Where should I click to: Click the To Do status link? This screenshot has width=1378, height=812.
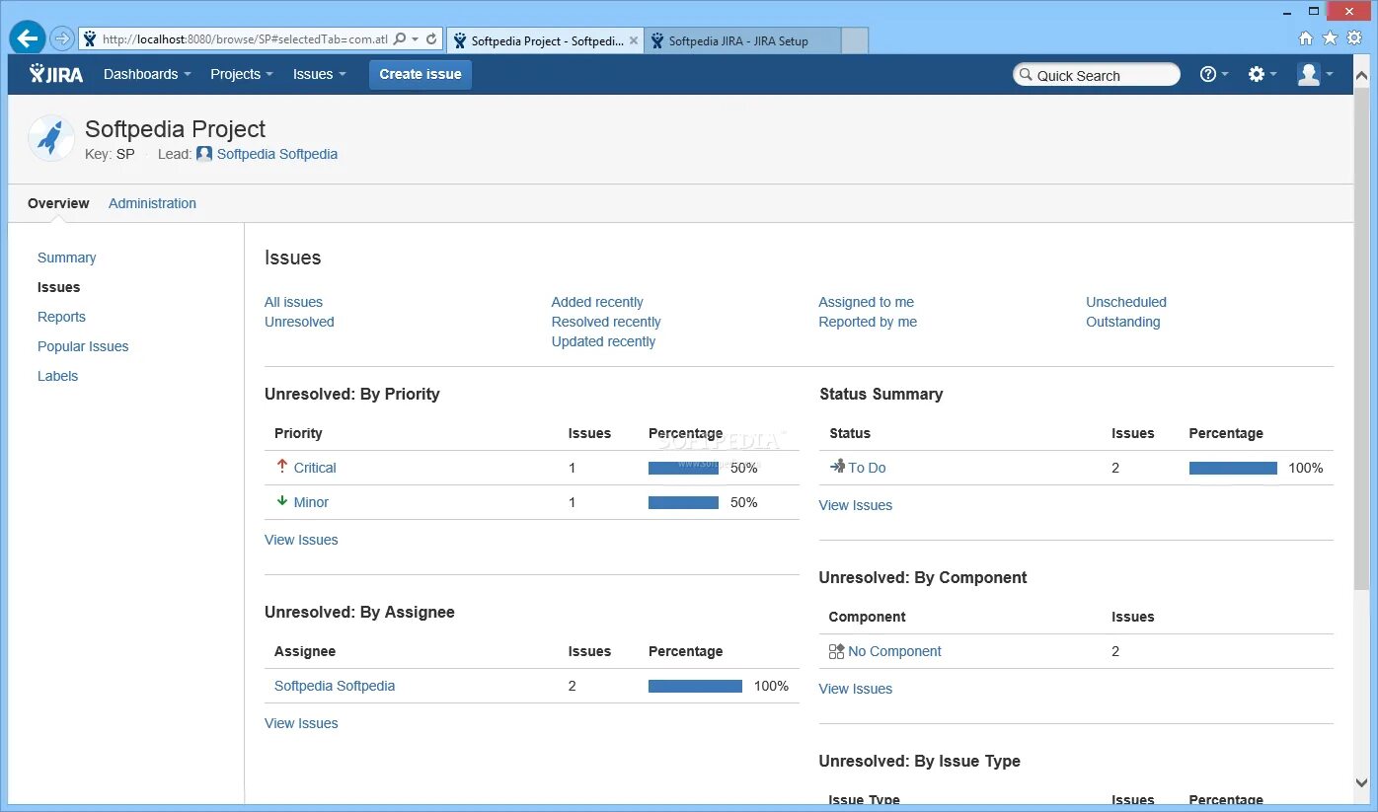(x=867, y=468)
